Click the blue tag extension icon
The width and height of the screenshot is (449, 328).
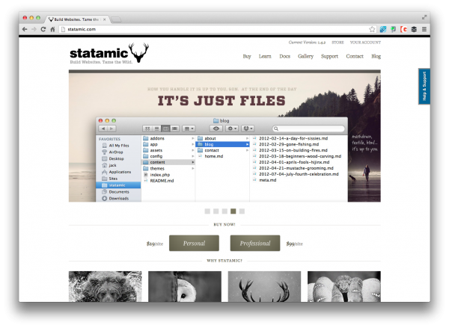click(383, 29)
